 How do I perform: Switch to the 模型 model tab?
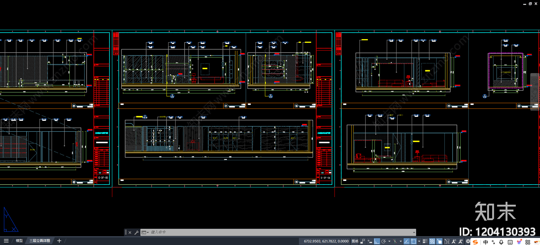19,241
